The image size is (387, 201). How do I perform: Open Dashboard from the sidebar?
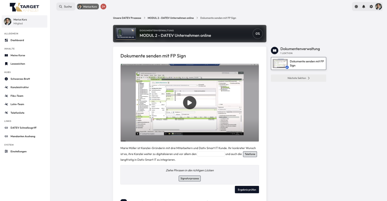pyautogui.click(x=17, y=40)
